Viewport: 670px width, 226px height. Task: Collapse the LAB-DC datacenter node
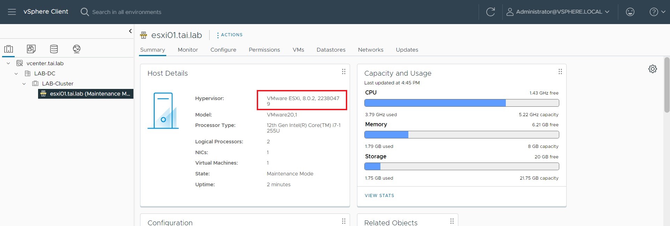click(x=16, y=74)
